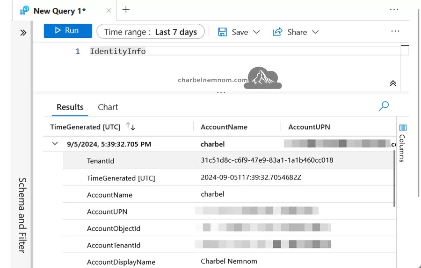Click the results vertical scrollbar
The width and height of the screenshot is (421, 268).
(394, 179)
